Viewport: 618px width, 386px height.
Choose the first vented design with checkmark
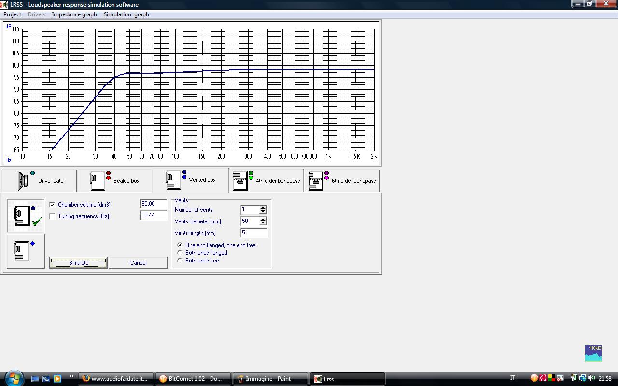coord(26,216)
